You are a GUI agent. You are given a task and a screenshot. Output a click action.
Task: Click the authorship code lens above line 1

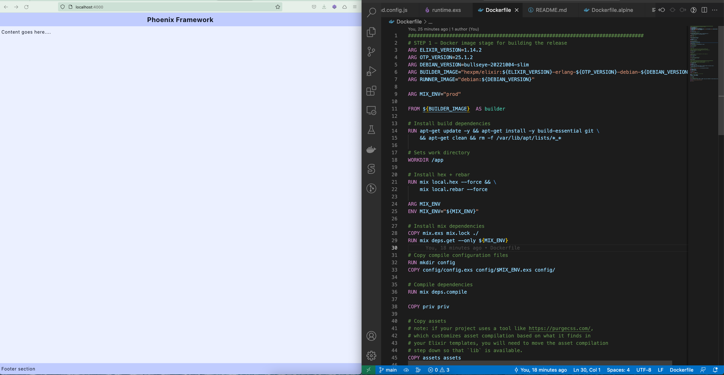(443, 29)
